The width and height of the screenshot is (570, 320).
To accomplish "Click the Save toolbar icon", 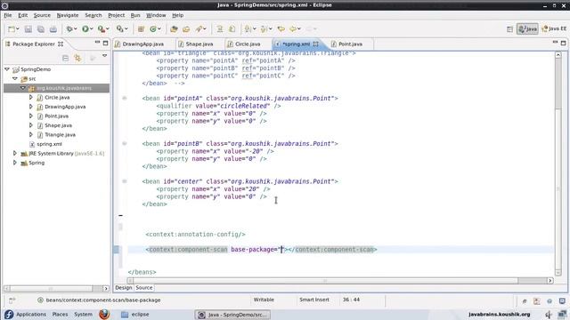I will click(28, 29).
